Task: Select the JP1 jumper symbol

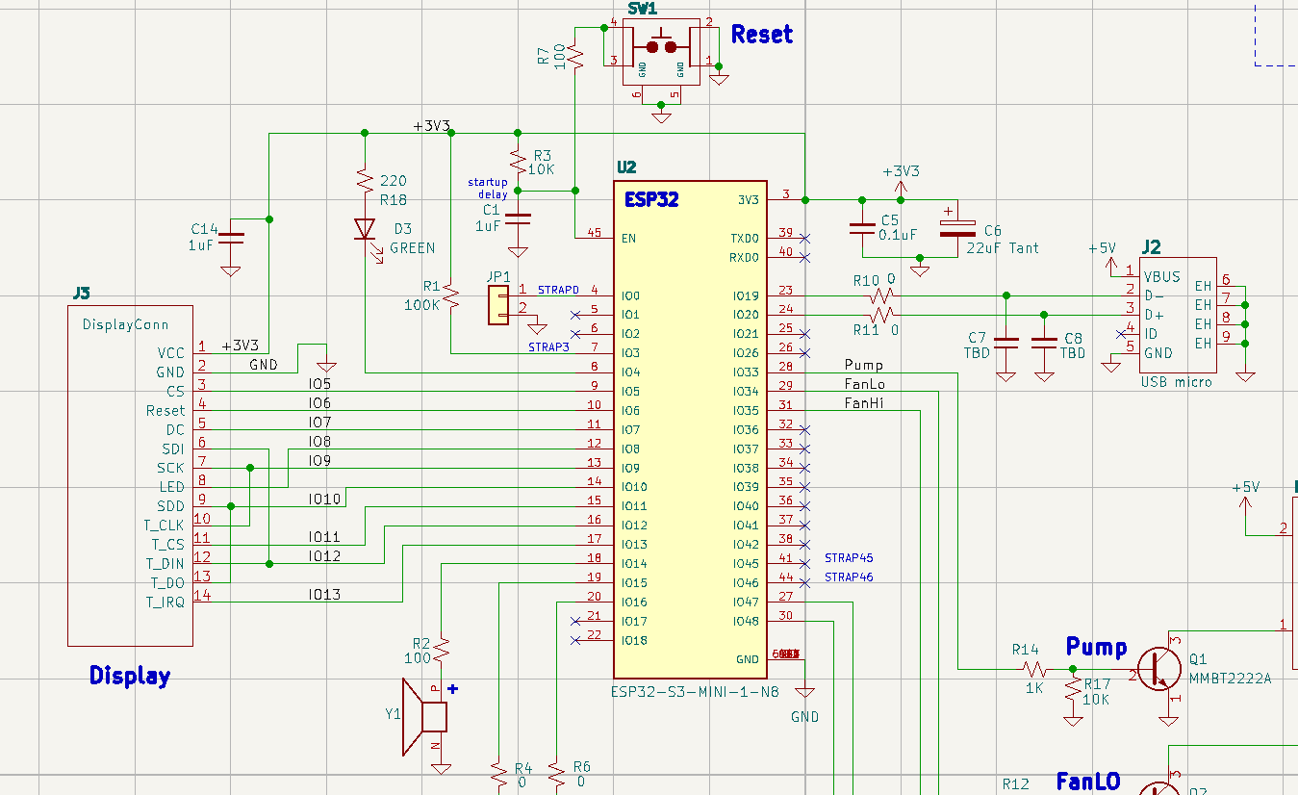Action: point(497,306)
